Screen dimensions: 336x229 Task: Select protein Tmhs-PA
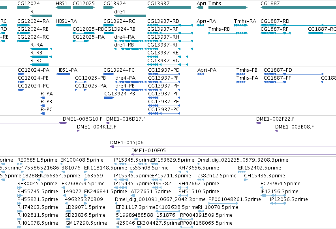pyautogui.click(x=247, y=78)
